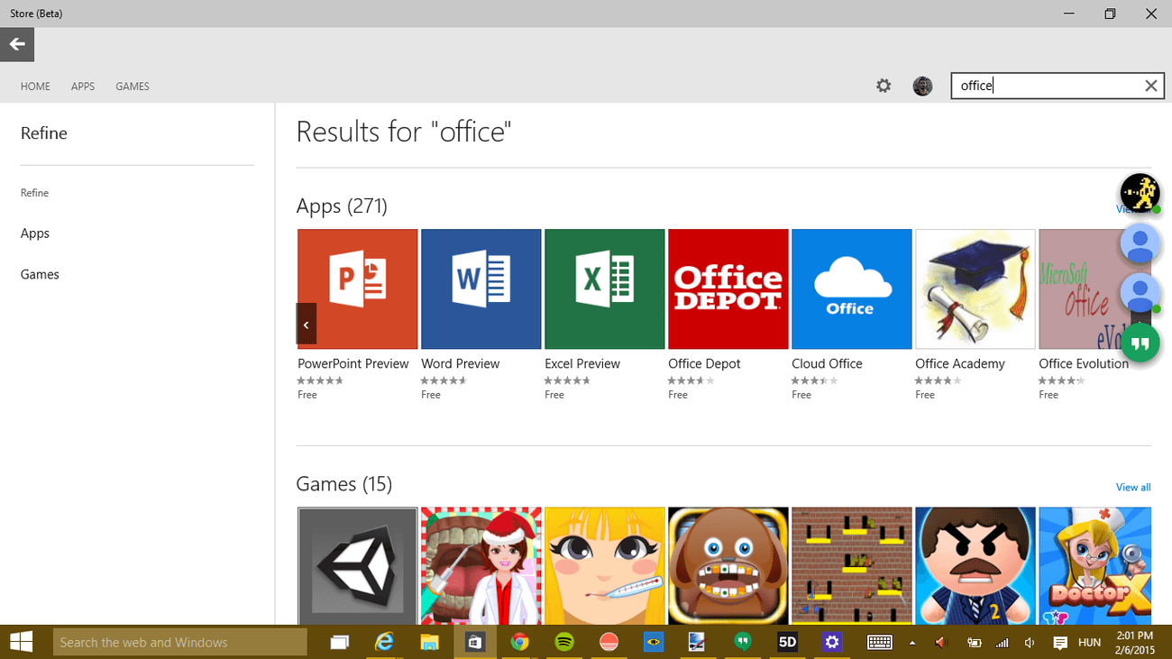Viewport: 1172px width, 659px height.
Task: Go back with the arrow button
Action: tap(17, 44)
